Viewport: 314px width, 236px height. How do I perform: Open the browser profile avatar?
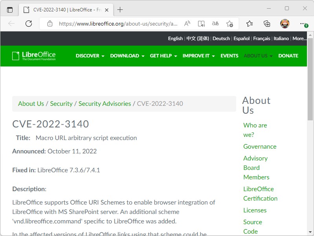tap(285, 24)
